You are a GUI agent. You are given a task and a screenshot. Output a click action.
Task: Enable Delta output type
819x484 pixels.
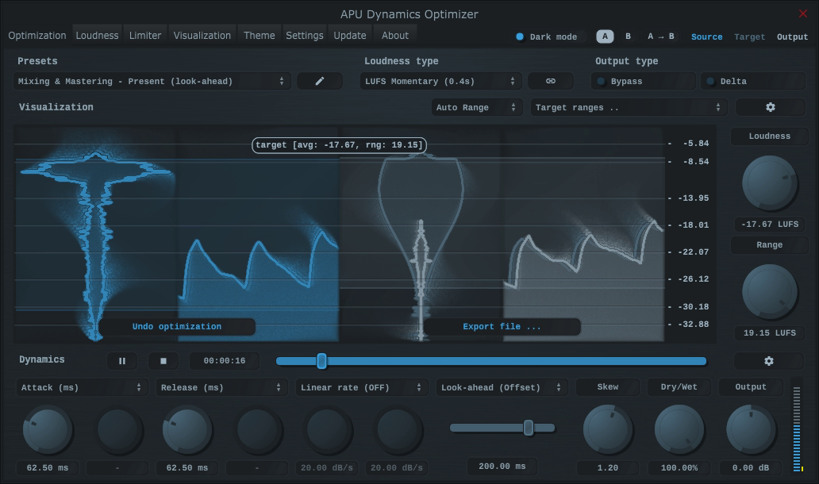coord(752,81)
